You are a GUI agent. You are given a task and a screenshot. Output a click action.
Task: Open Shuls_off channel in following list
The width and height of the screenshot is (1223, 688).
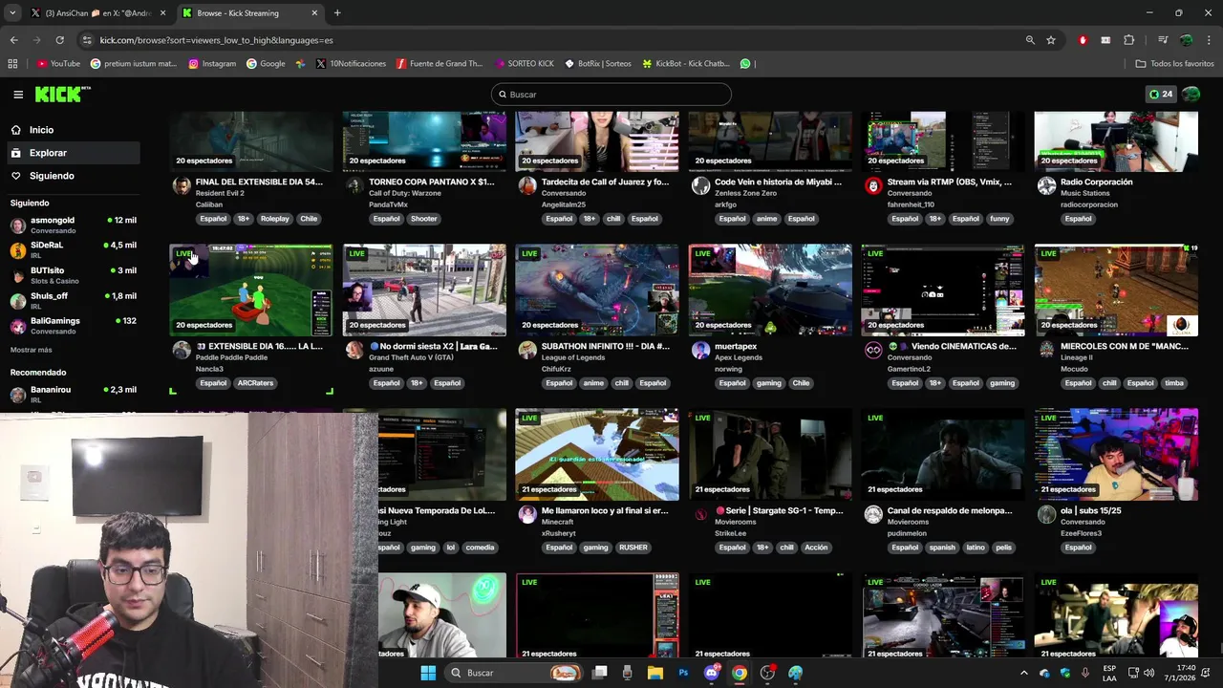click(x=74, y=300)
